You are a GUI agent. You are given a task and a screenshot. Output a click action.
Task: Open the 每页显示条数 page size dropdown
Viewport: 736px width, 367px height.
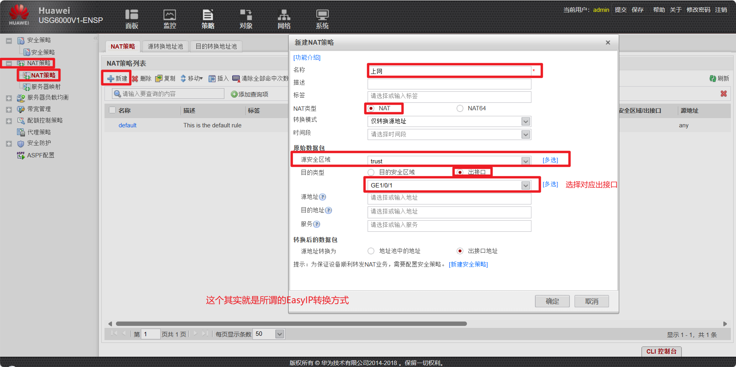[279, 334]
